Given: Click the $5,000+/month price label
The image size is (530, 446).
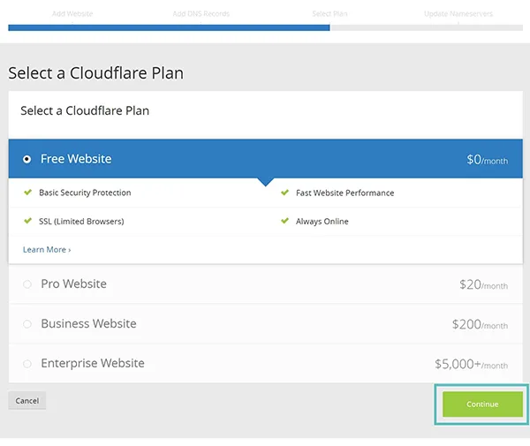Looking at the screenshot, I should pyautogui.click(x=471, y=364).
